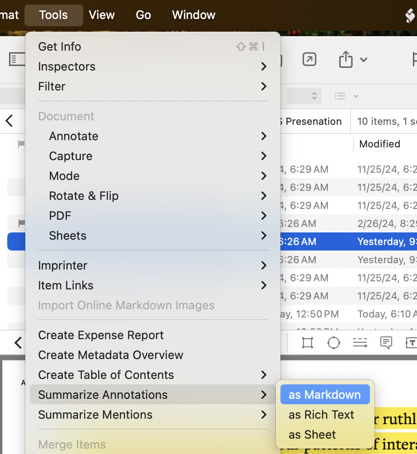Expand the Filter submenu
The image size is (417, 454).
(x=152, y=86)
